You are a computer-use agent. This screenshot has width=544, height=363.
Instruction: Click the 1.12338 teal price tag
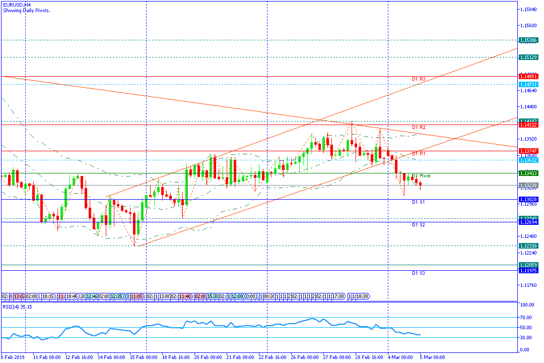tap(528, 246)
